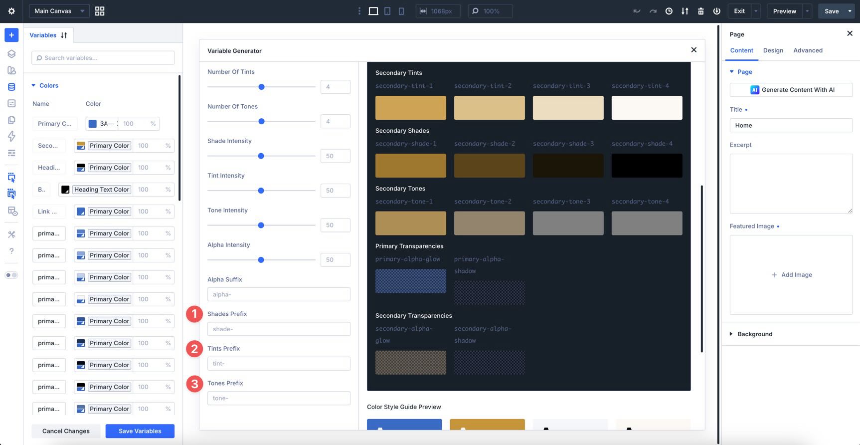Screen dimensions: 860x445
Task: Click the Preview button
Action: pyautogui.click(x=784, y=11)
